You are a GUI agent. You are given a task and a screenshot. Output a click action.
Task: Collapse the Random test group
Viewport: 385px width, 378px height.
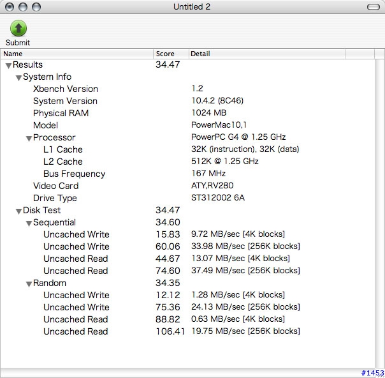pos(29,284)
